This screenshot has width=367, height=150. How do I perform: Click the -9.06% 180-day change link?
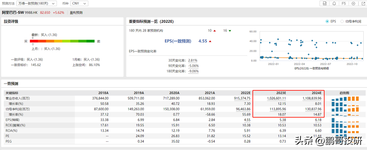click(193, 71)
